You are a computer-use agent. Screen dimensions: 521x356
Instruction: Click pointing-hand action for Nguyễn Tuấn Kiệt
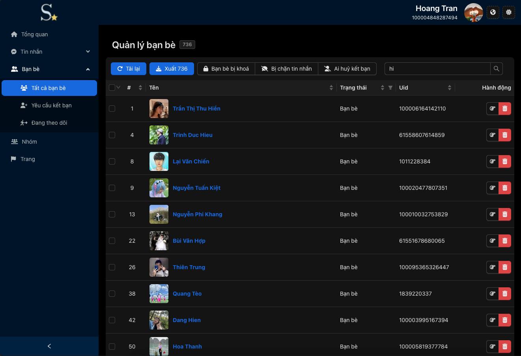click(x=493, y=188)
